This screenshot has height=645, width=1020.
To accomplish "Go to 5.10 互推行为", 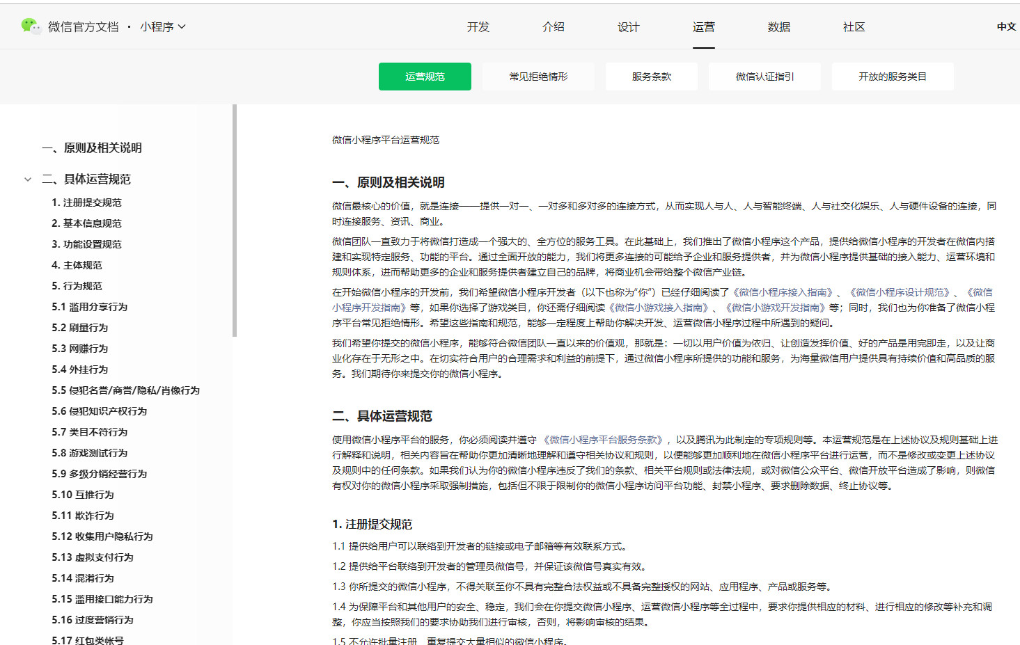I will [83, 495].
